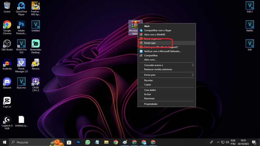260x146 pixels.
Task: Select the CPUID CPU-Z desktop icon
Action: [x=36, y=82]
